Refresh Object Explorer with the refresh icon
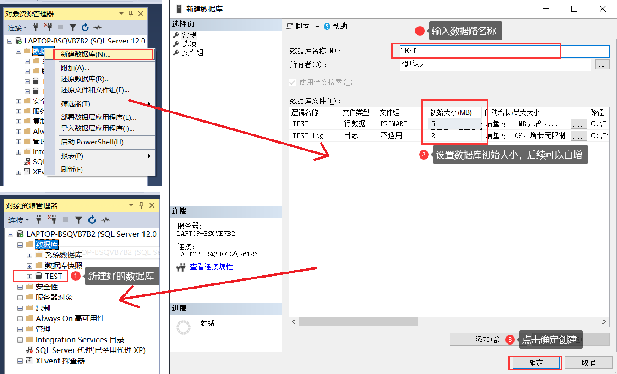The image size is (617, 374). (x=84, y=27)
